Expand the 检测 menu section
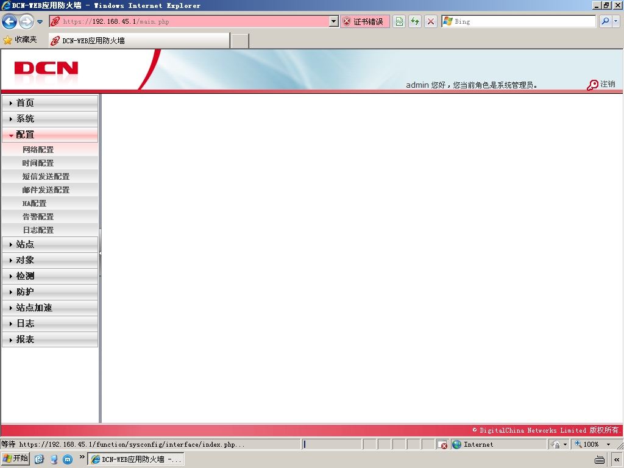Image resolution: width=624 pixels, height=468 pixels. (50, 276)
